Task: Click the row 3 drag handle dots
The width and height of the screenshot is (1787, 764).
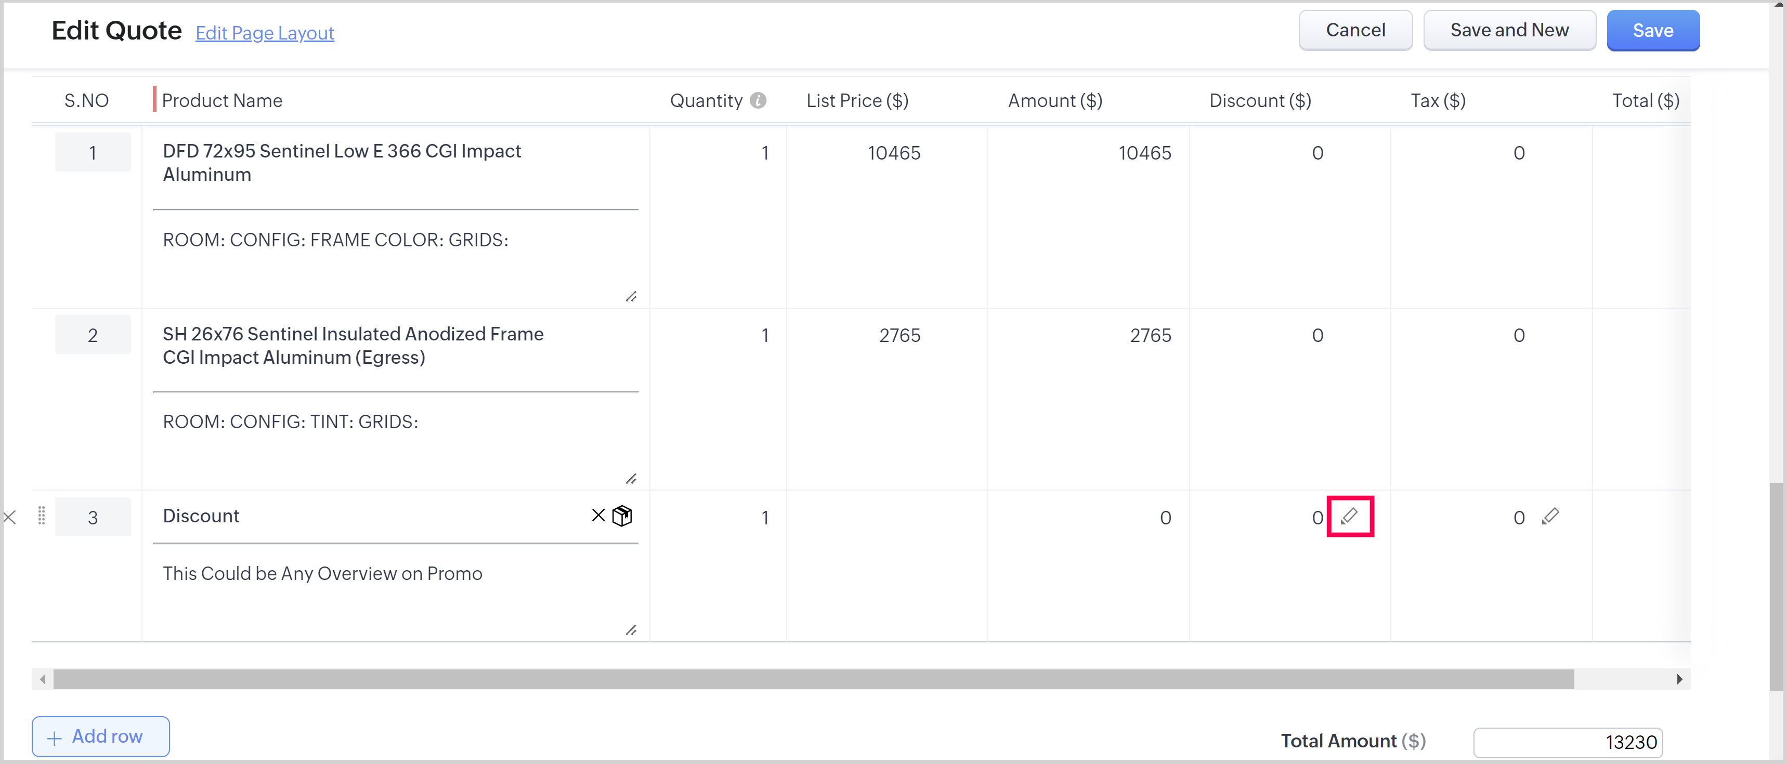Action: click(x=41, y=515)
